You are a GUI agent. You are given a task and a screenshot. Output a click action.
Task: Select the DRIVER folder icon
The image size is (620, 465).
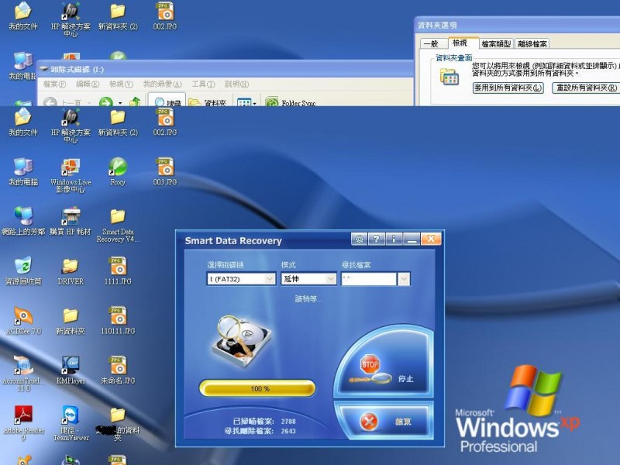(x=71, y=271)
